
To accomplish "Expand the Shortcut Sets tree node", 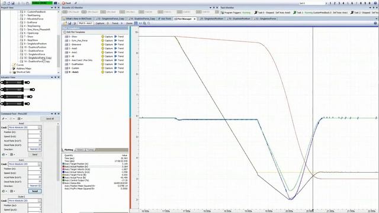I will coord(11,72).
